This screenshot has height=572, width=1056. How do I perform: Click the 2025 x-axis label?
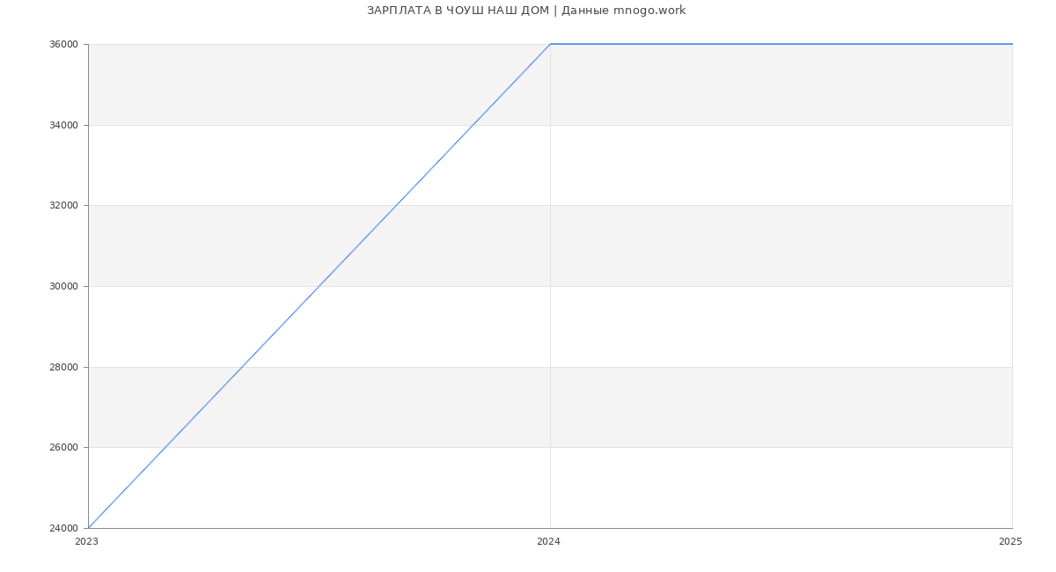[x=1010, y=542]
